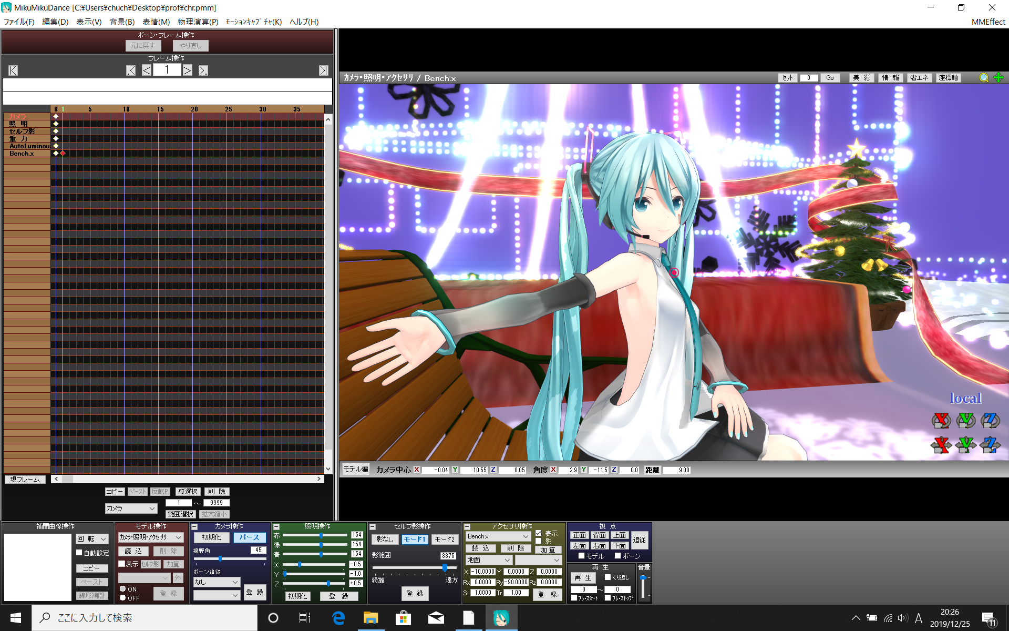The width and height of the screenshot is (1009, 631).
Task: Open 背景(B) menu
Action: [122, 22]
